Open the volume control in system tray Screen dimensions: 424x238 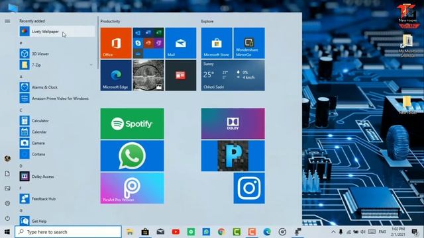pos(363,232)
